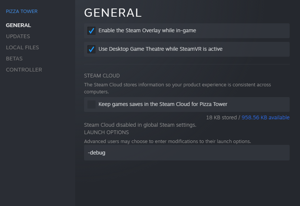Click the Steam Cloud section heading
This screenshot has width=300, height=206.
coord(102,76)
